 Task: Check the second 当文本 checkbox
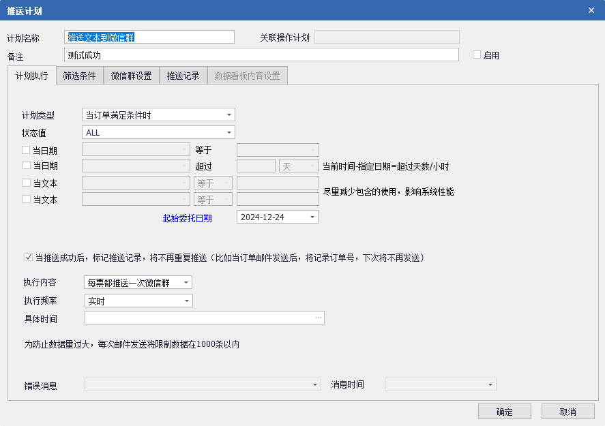(26, 199)
